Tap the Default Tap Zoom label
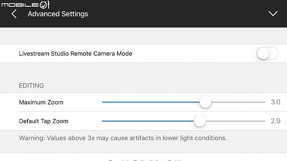The image size is (287, 161). tap(43, 121)
